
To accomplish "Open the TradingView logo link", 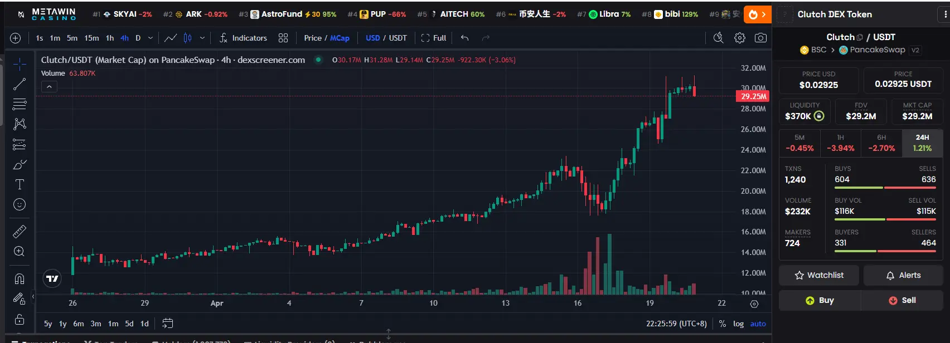I will pyautogui.click(x=52, y=278).
